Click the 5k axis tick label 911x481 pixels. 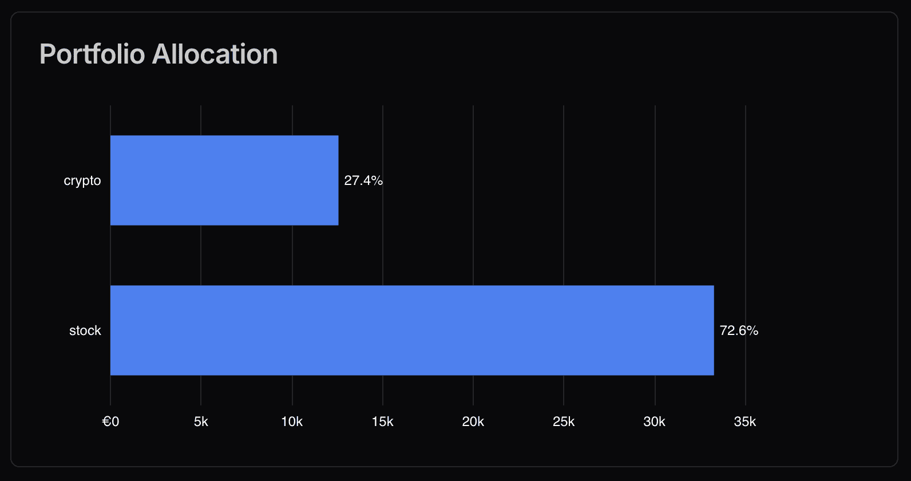pyautogui.click(x=201, y=422)
